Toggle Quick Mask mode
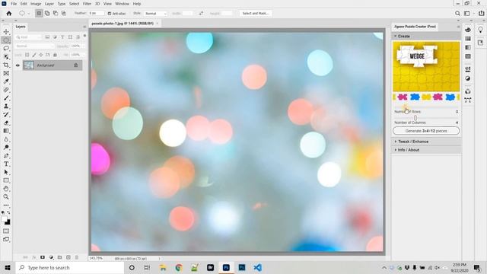 click(x=6, y=231)
